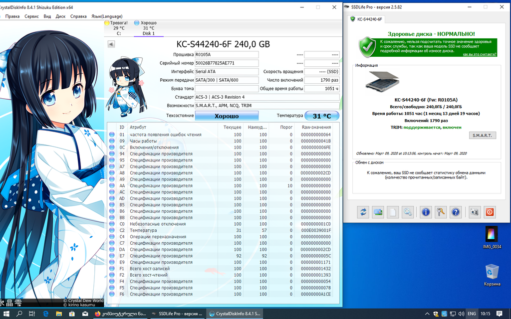
Task: Open the Язык(Language) menu
Action: (107, 16)
